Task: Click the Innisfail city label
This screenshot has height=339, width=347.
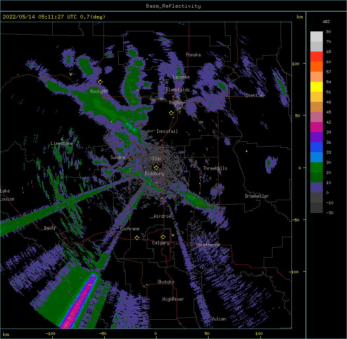Action: coord(167,131)
